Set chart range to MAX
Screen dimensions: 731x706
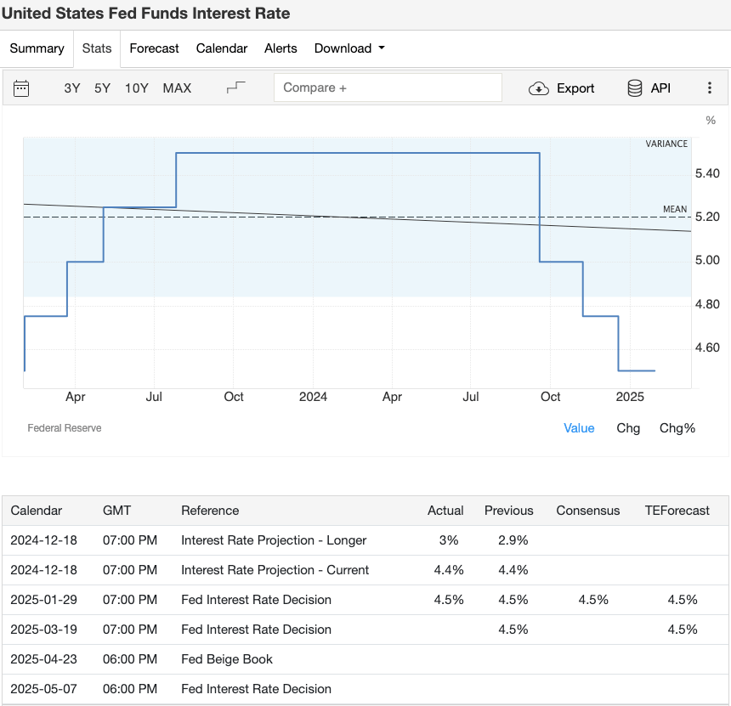pyautogui.click(x=177, y=88)
